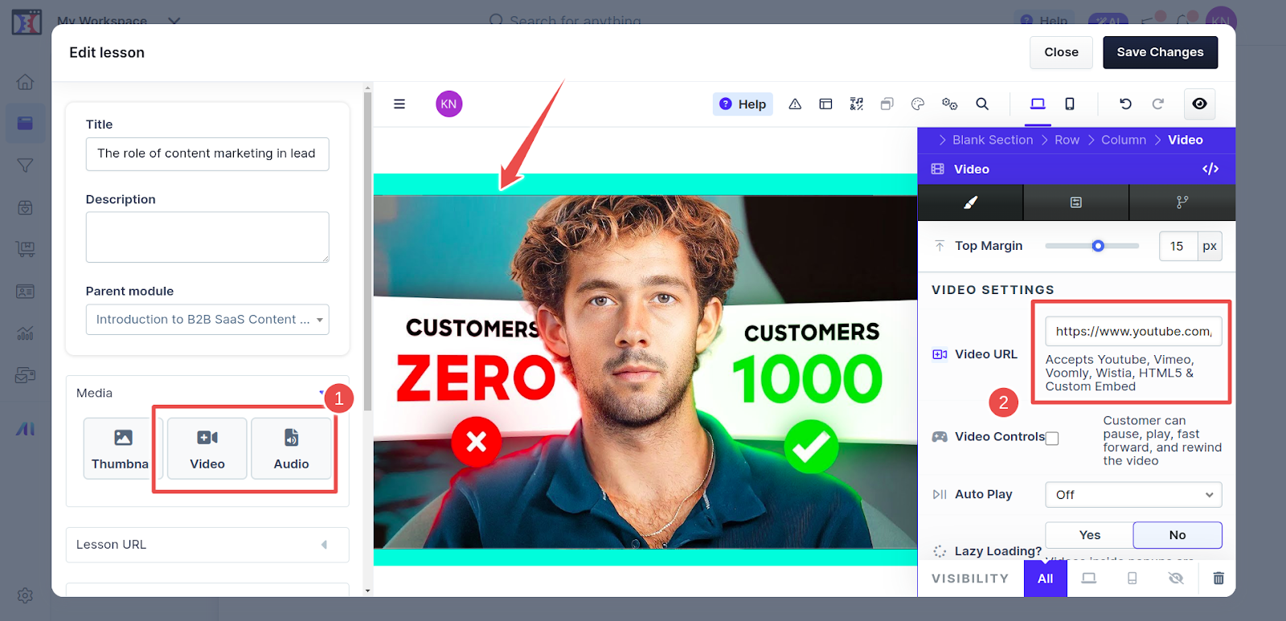Click Save Changes button
Screen dimensions: 1286x621
1160,52
